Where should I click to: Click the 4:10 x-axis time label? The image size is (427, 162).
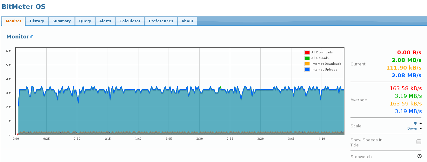pos(322,139)
